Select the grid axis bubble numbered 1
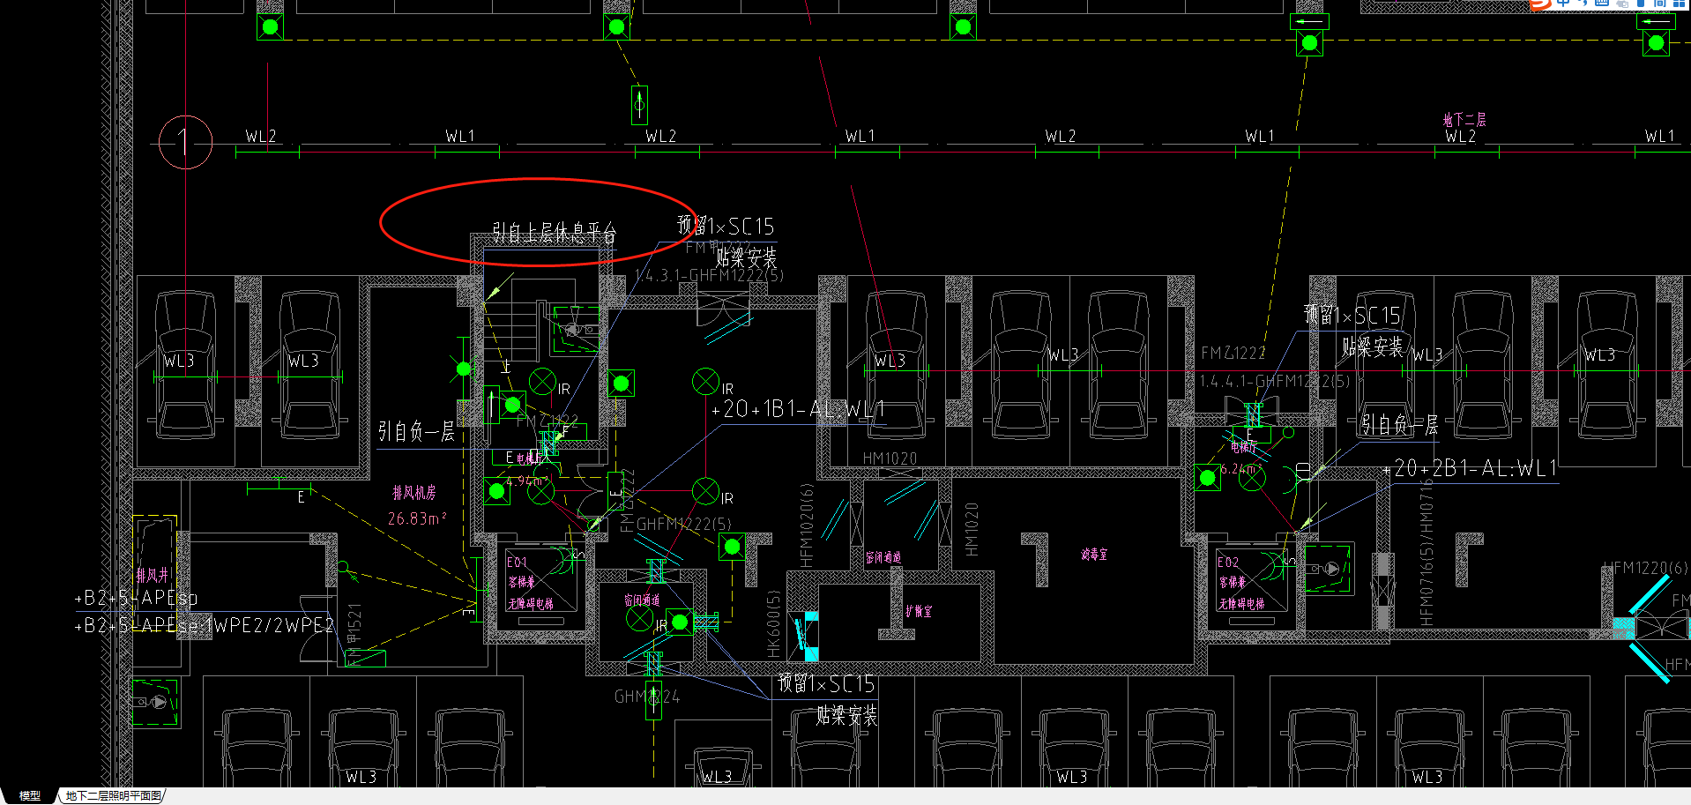The height and width of the screenshot is (805, 1691). point(185,142)
